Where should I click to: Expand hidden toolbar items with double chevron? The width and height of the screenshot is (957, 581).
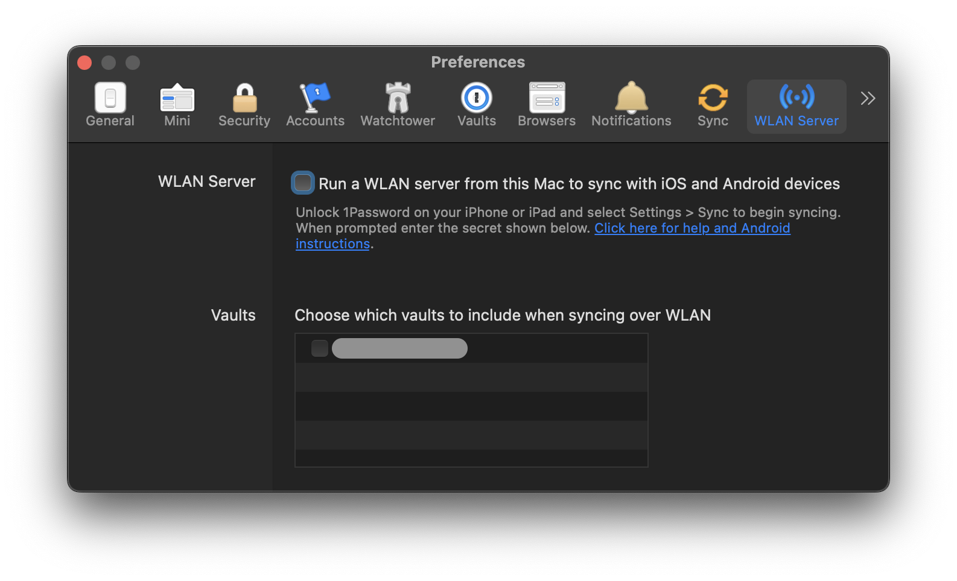pos(868,98)
